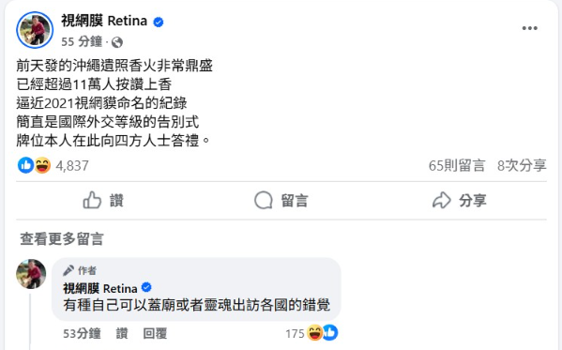Open 視網膜 Retina name in the comment

tap(100, 288)
